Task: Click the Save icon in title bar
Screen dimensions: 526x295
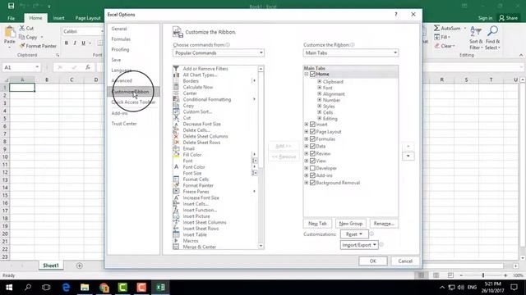Action: 11,6
